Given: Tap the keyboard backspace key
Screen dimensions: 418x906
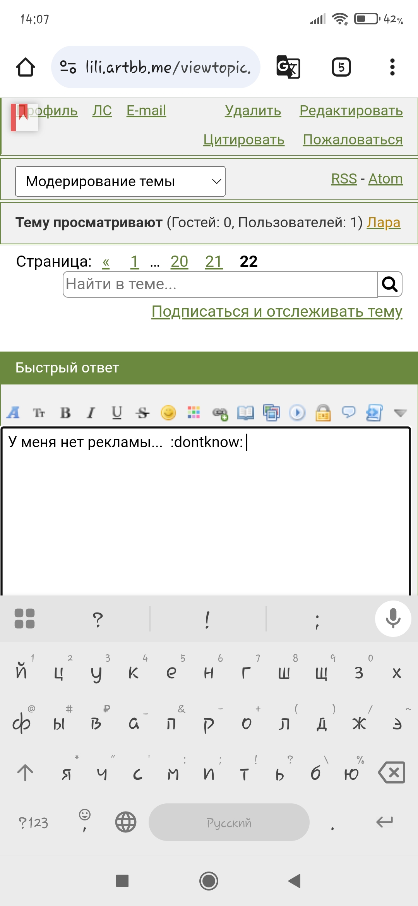Looking at the screenshot, I should coord(392,773).
